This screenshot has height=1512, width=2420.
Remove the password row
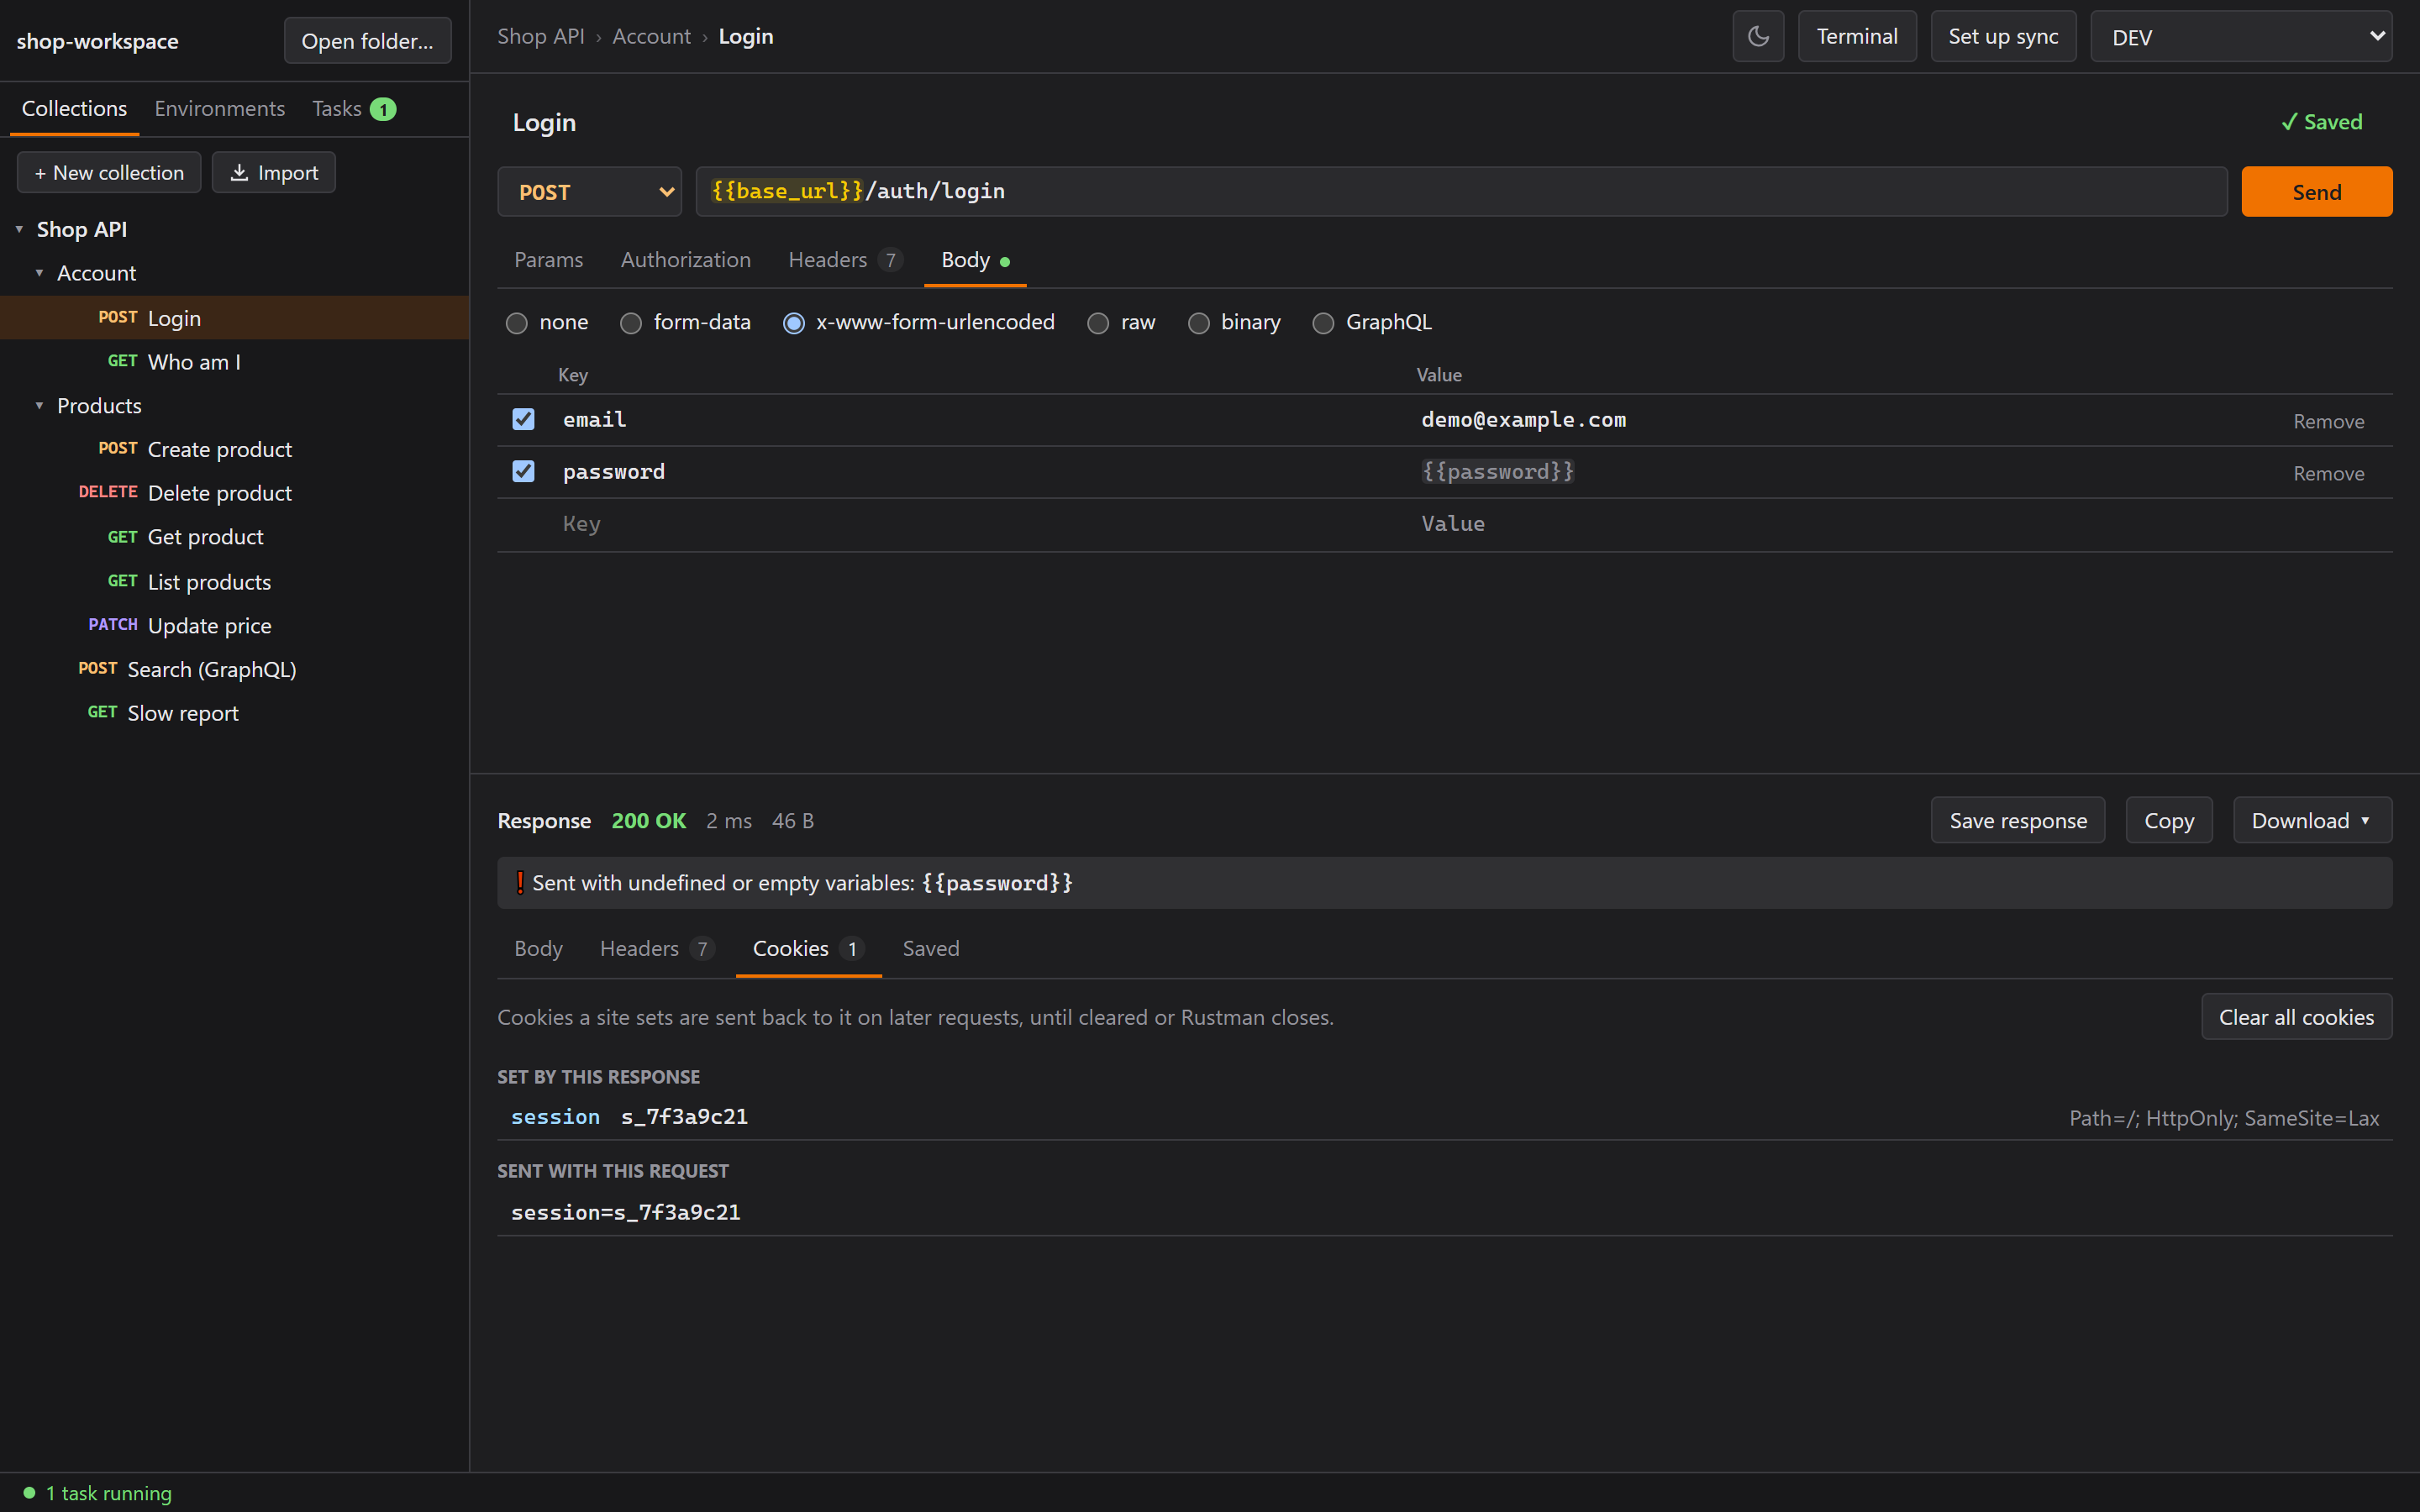(x=2328, y=473)
